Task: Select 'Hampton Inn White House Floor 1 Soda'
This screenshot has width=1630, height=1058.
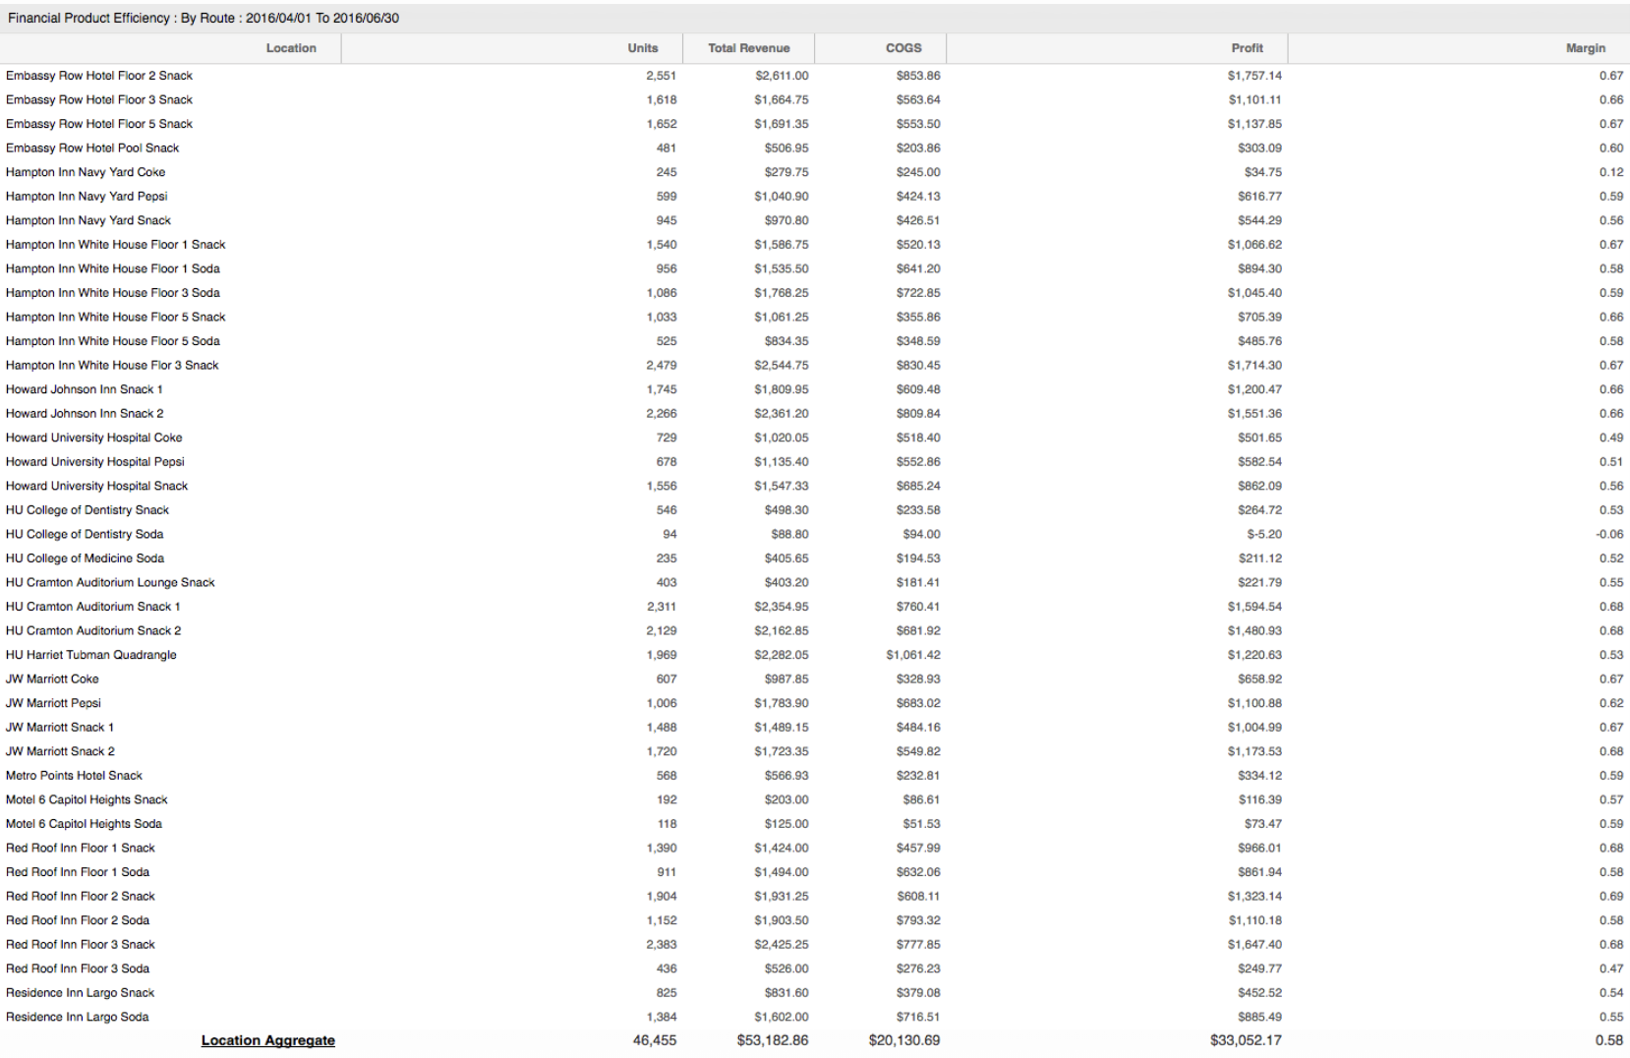Action: pos(815,268)
